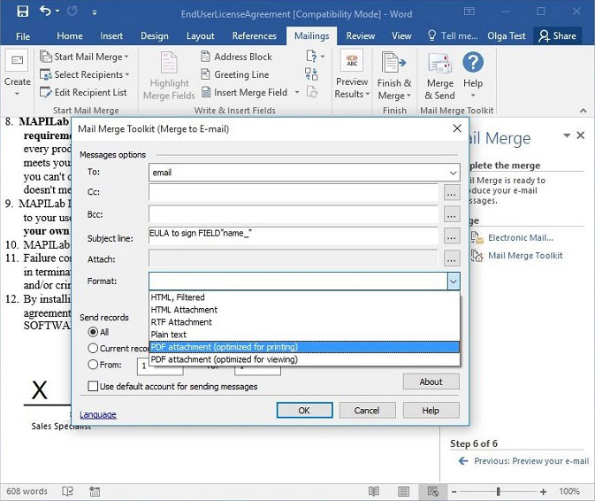Click the browse button next to Attach
The image size is (595, 501).
pos(452,258)
